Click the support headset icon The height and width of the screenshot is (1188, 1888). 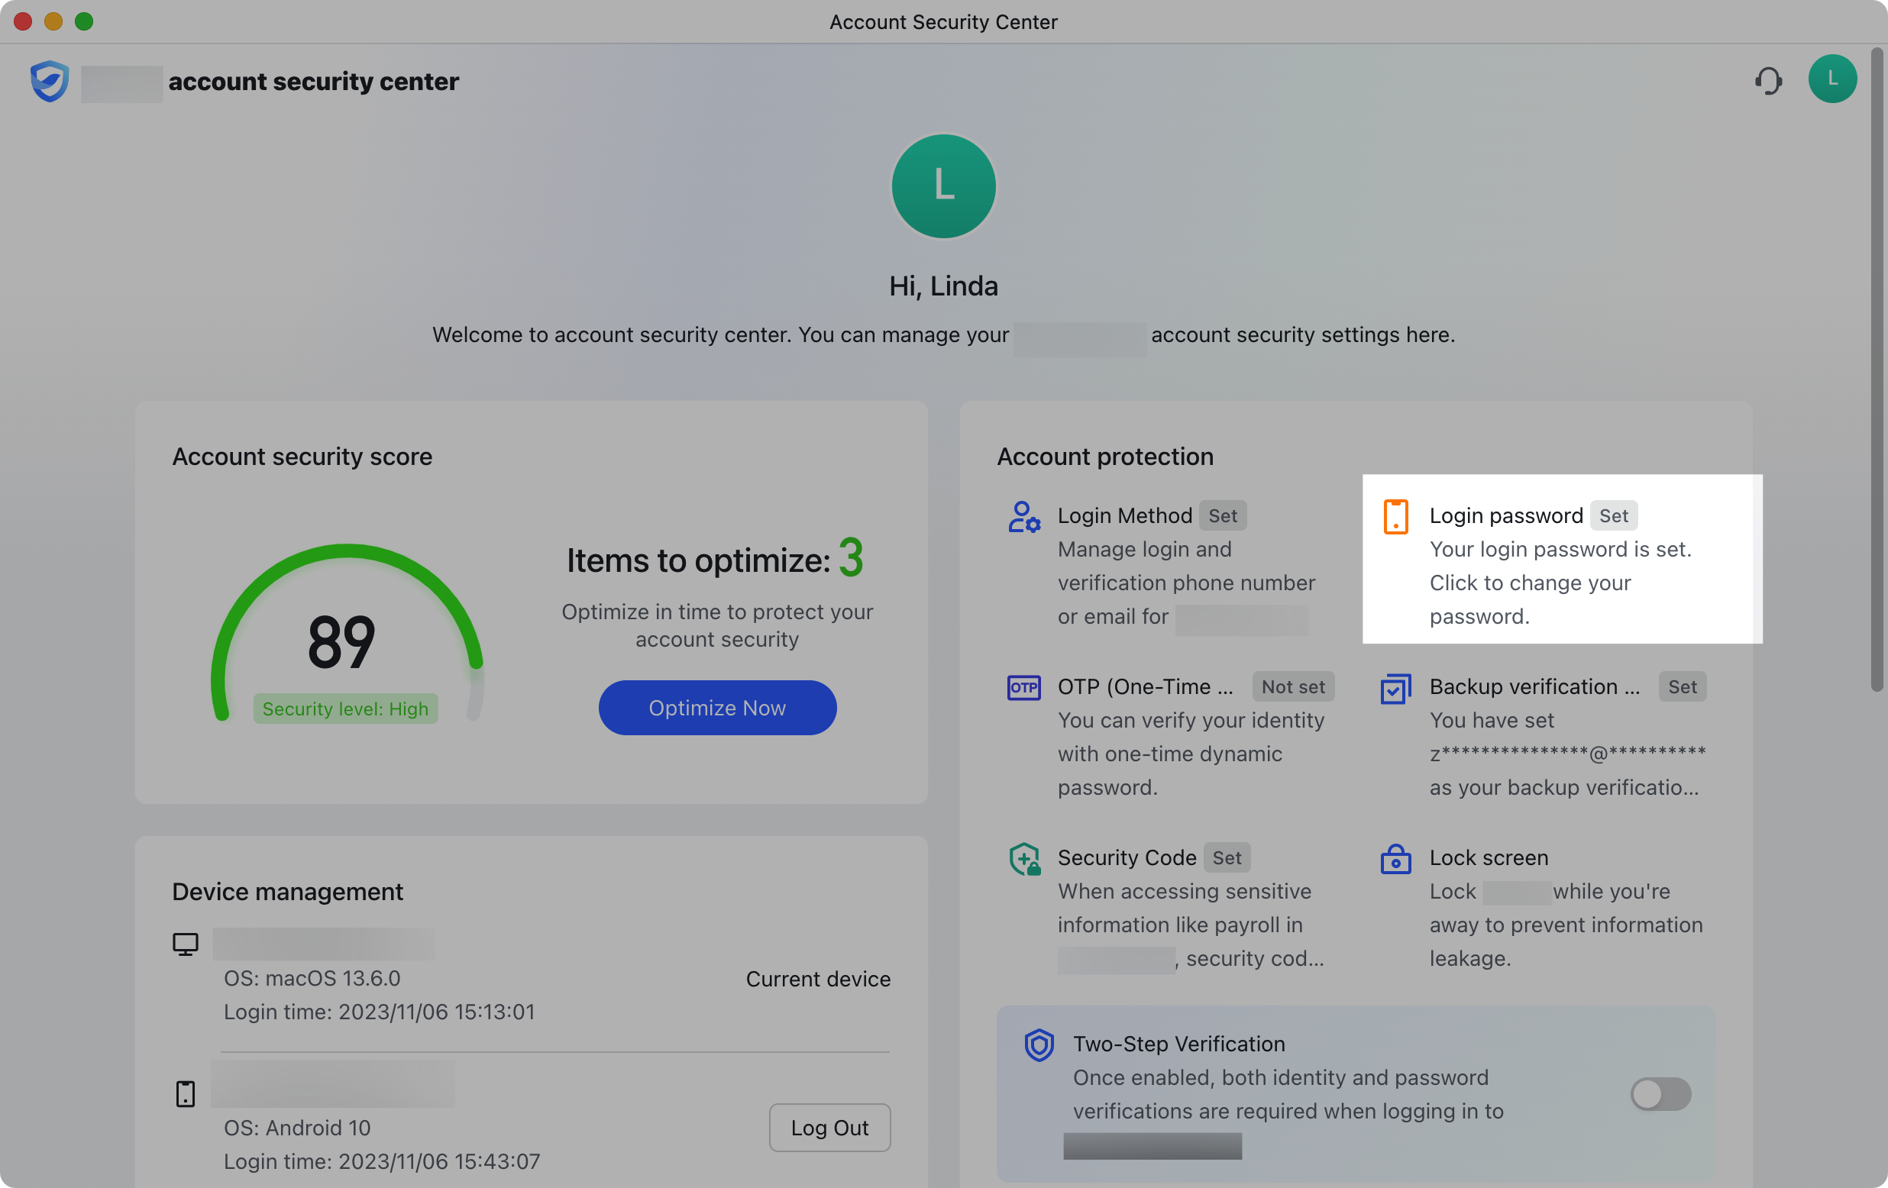pos(1770,79)
